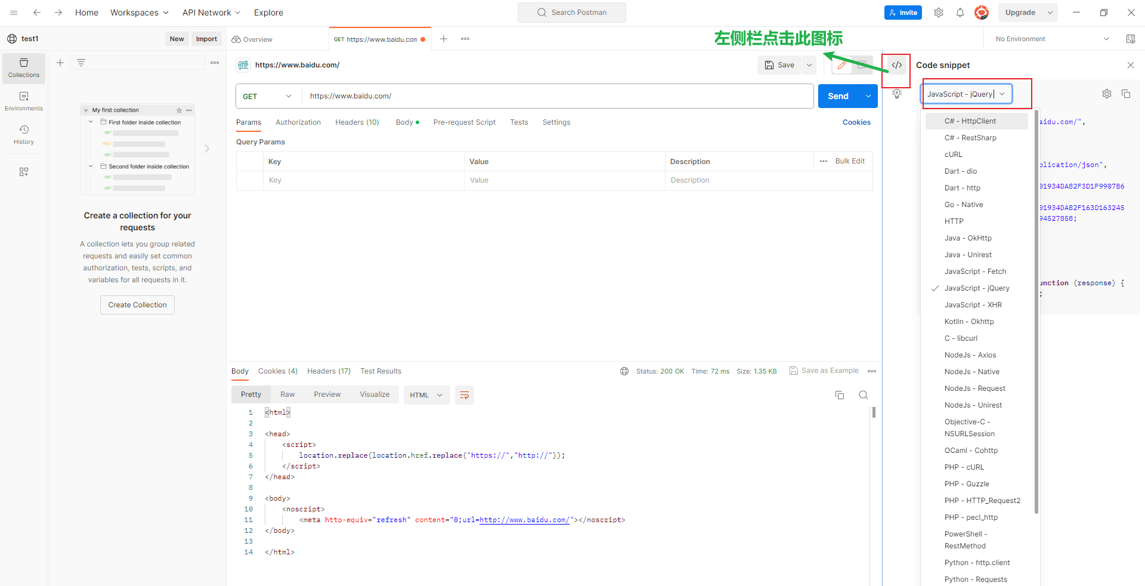Switch to the Headers (10) request tab
The height and width of the screenshot is (586, 1145).
[x=357, y=122]
